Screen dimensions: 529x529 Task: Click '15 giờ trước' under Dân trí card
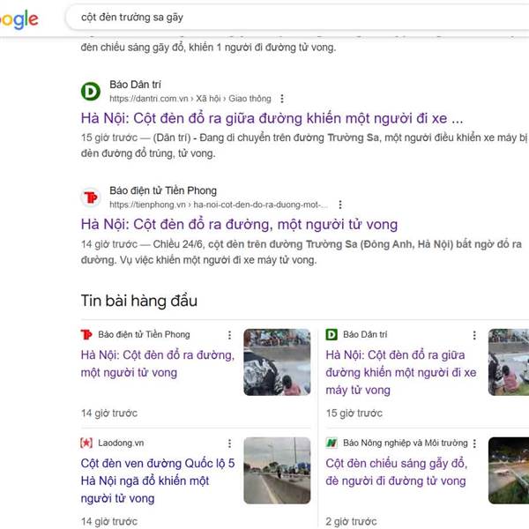point(354,413)
